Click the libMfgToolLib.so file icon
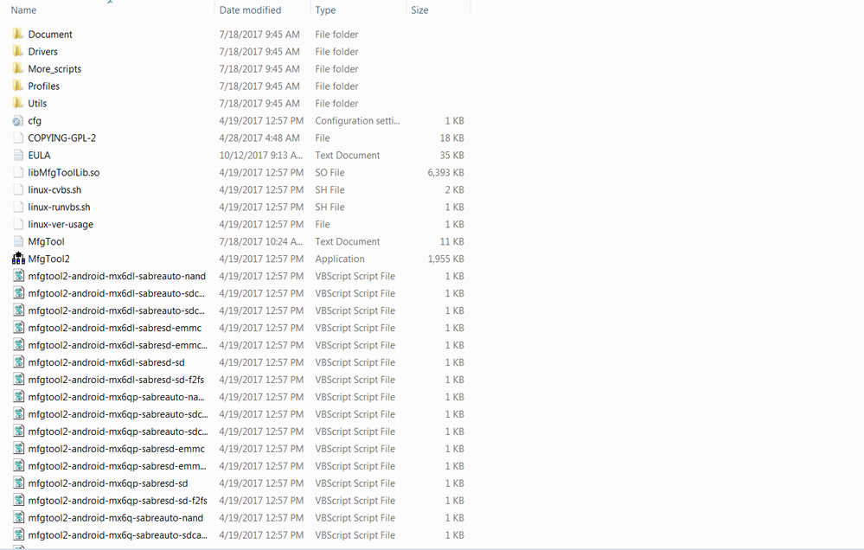This screenshot has height=550, width=864. point(18,172)
